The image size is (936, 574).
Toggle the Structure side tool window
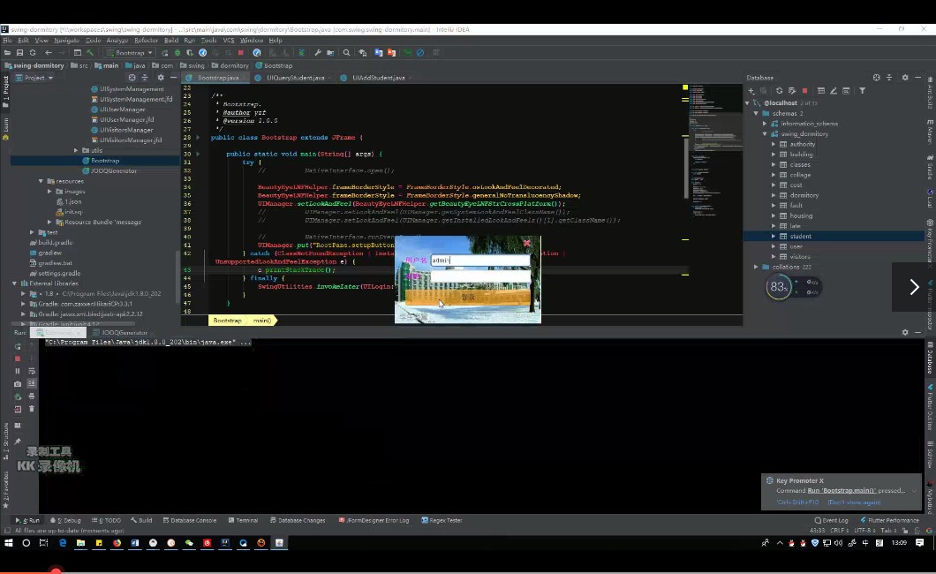[x=5, y=441]
